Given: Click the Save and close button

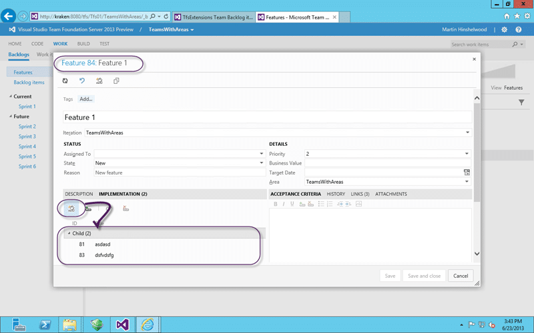Looking at the screenshot, I should pyautogui.click(x=424, y=276).
